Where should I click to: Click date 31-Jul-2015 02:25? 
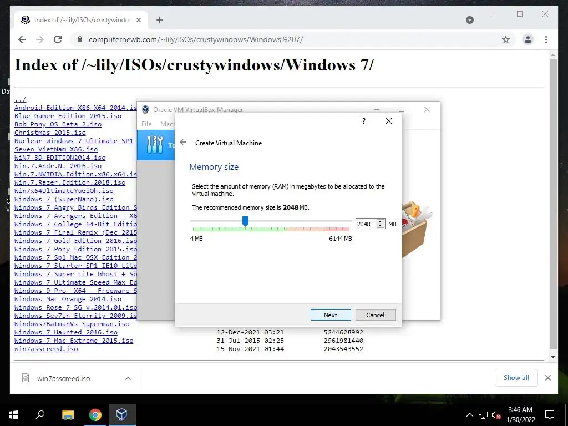pyautogui.click(x=250, y=341)
